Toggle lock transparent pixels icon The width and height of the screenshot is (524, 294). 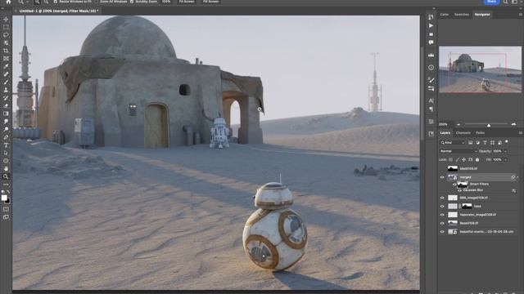(x=451, y=160)
